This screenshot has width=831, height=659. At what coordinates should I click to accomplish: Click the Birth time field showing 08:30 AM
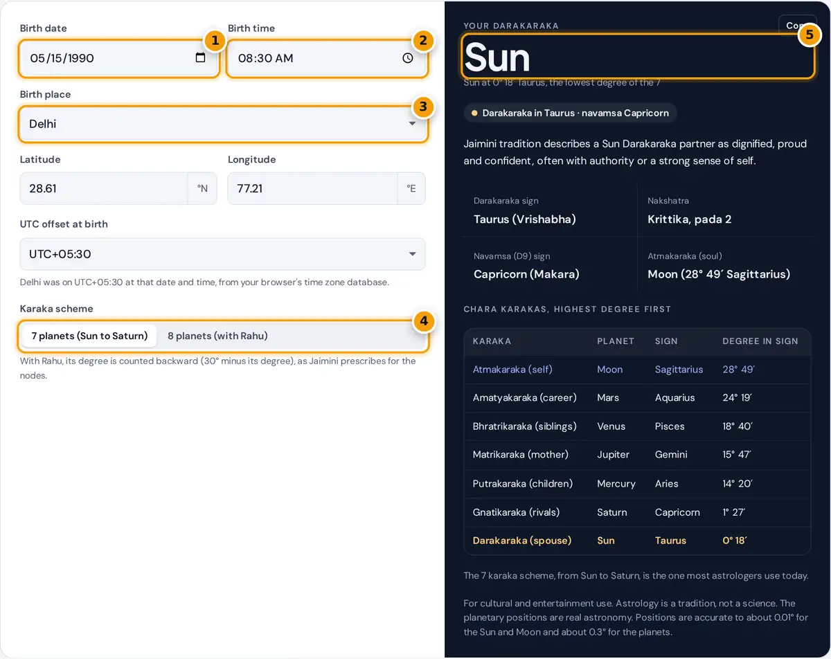[x=326, y=58]
